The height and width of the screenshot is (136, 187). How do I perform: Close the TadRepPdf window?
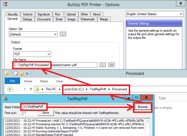[146, 98]
